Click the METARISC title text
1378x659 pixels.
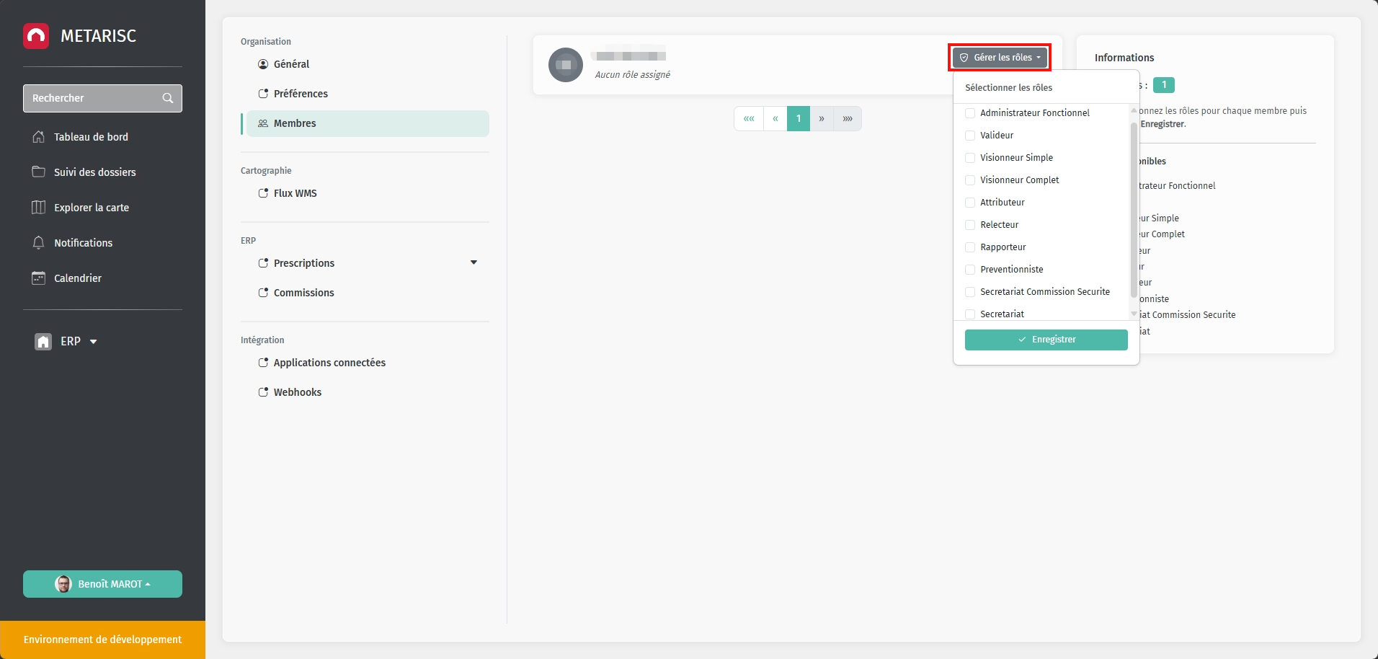pyautogui.click(x=99, y=36)
